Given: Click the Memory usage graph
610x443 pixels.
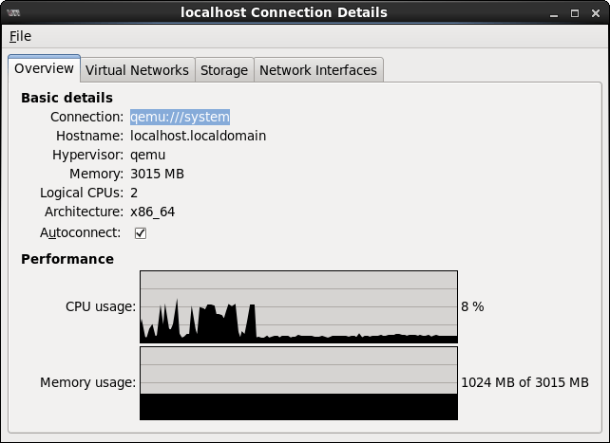Looking at the screenshot, I should [298, 382].
